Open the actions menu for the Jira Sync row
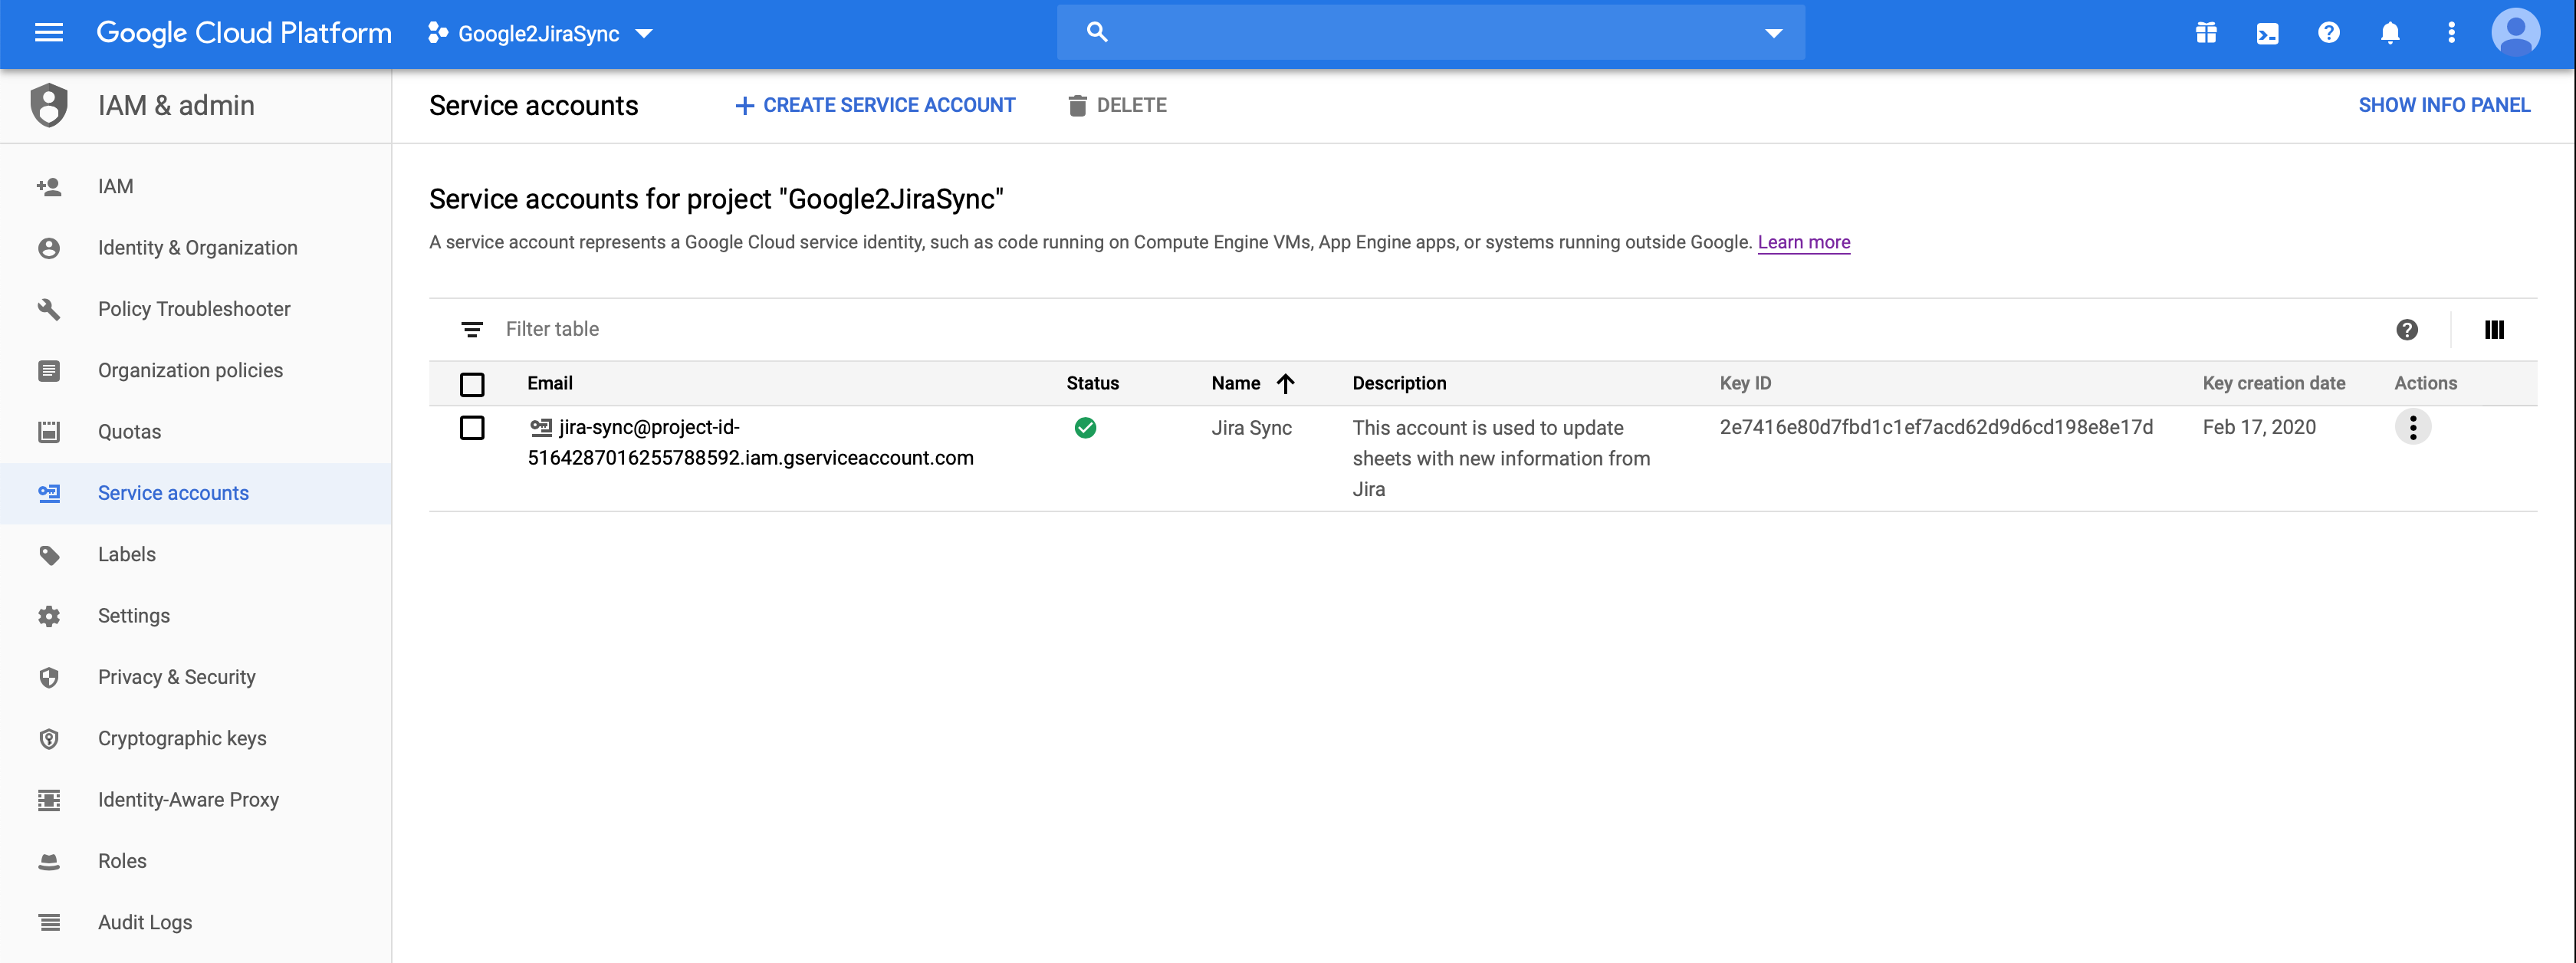 [2412, 428]
